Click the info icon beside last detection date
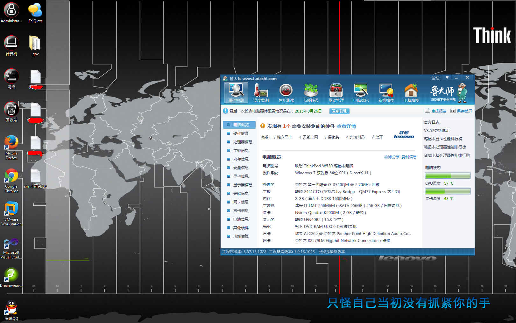The height and width of the screenshot is (323, 516). [x=225, y=111]
